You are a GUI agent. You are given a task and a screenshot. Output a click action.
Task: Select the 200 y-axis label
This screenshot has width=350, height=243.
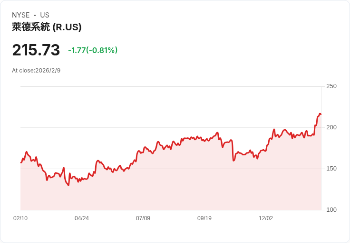(x=331, y=127)
